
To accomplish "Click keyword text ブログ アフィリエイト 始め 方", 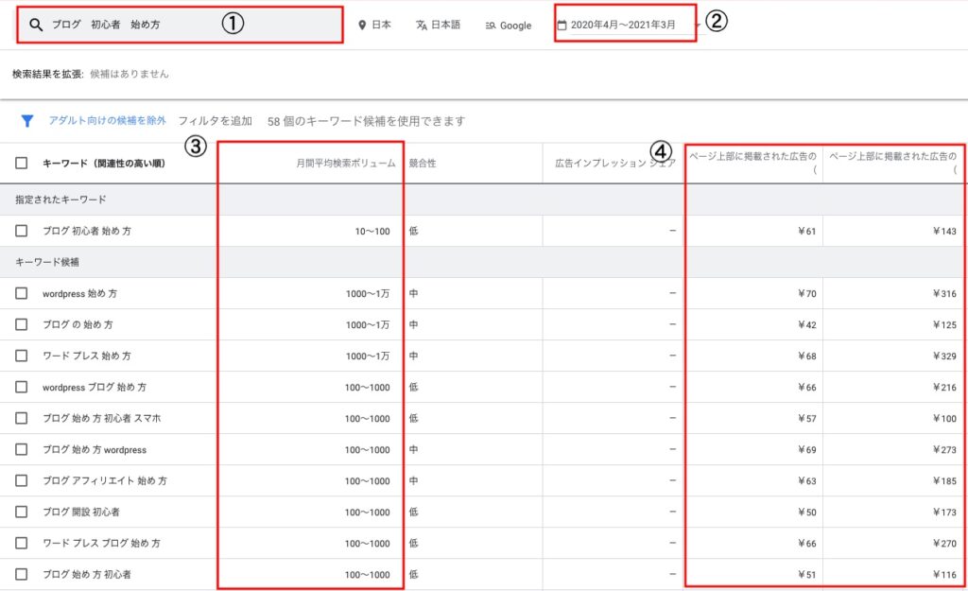I will (x=104, y=480).
